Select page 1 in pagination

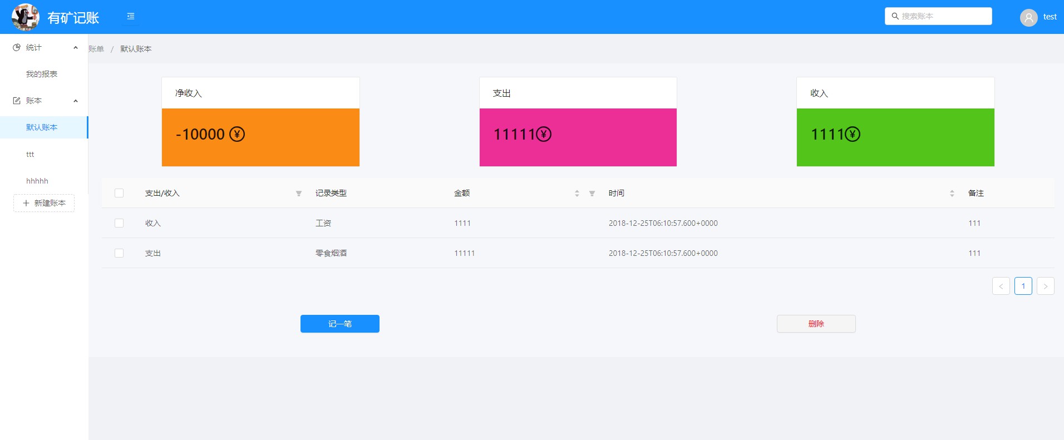coord(1023,286)
